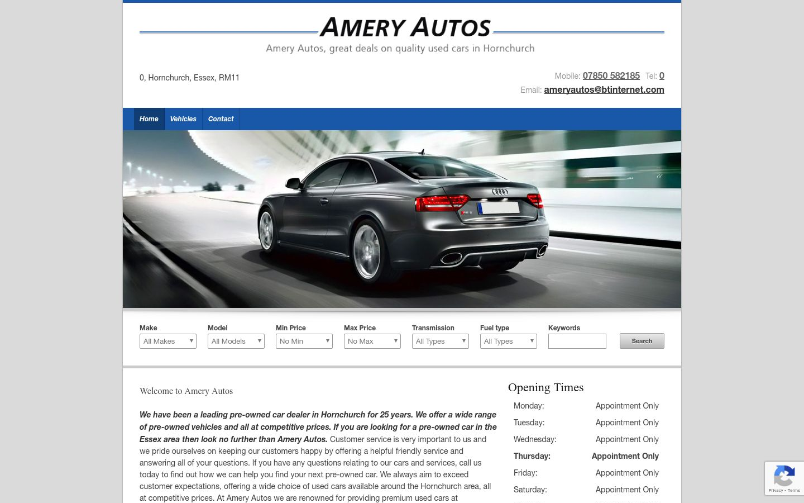Screen dimensions: 804x503
Task: Expand the Make dropdown
Action: pyautogui.click(x=168, y=341)
